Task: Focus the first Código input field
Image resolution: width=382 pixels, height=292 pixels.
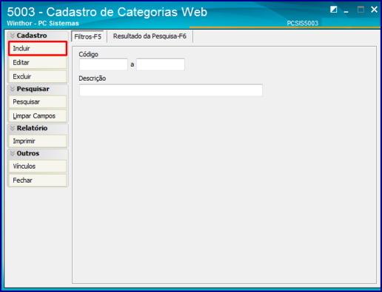Action: click(104, 64)
